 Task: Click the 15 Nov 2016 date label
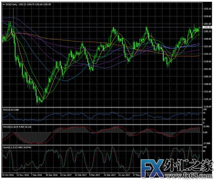pos(22,175)
